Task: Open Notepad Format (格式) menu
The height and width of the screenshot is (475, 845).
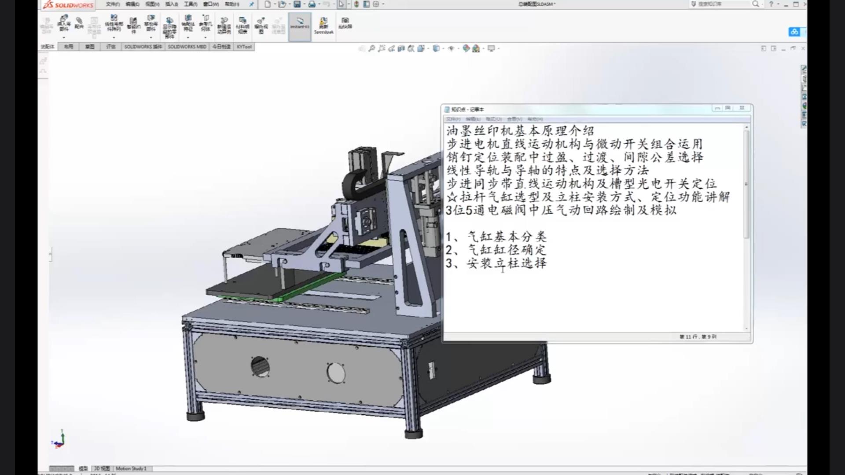Action: click(x=494, y=119)
